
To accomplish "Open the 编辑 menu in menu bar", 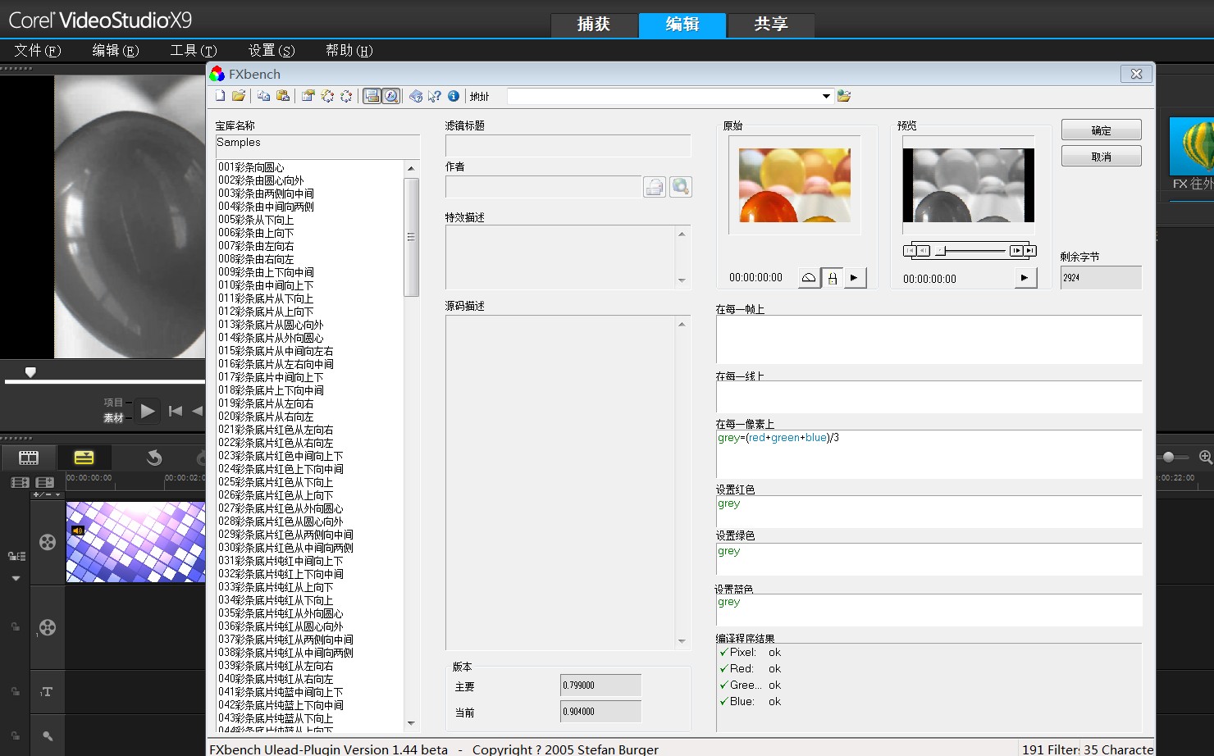I will tap(116, 50).
